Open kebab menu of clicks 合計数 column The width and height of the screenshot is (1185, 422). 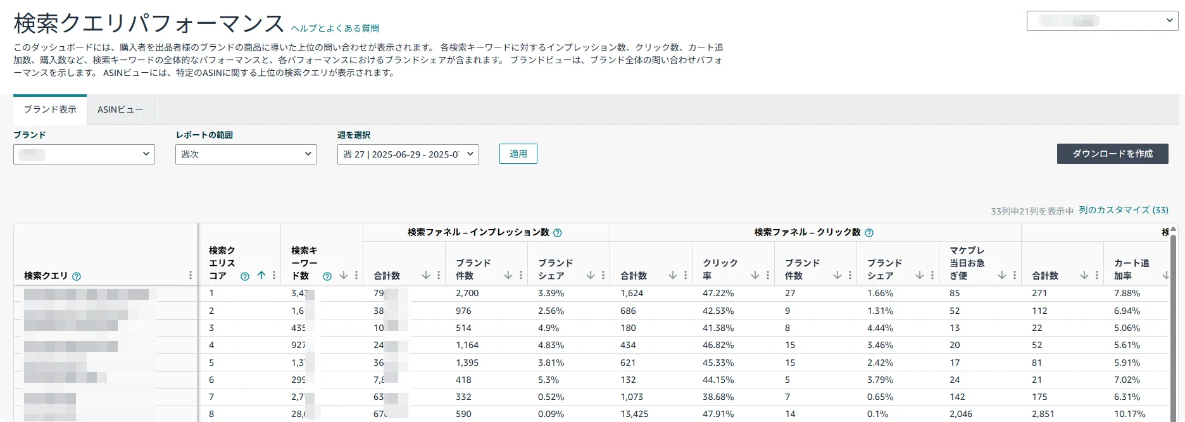point(686,275)
